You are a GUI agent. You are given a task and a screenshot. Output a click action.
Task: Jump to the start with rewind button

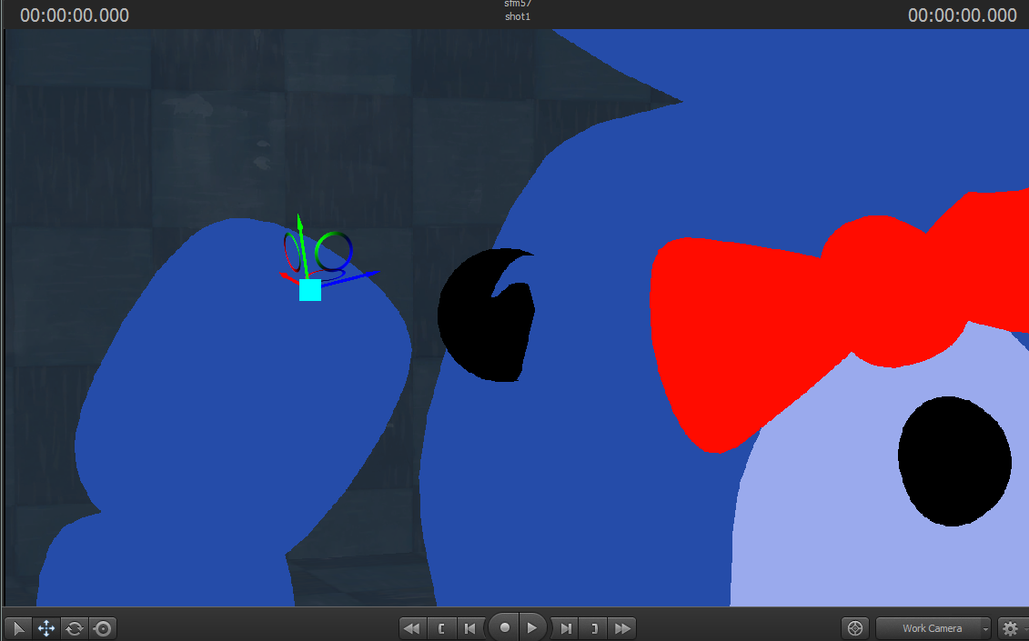click(x=412, y=628)
